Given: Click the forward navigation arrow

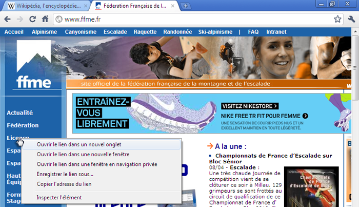Looking at the screenshot, I should pos(20,19).
